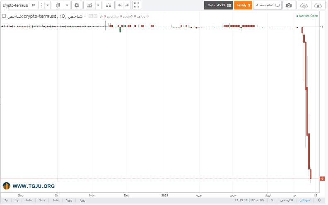The image size is (328, 205).
Task: Click the 2022 label on time axis
Action: [165, 195]
